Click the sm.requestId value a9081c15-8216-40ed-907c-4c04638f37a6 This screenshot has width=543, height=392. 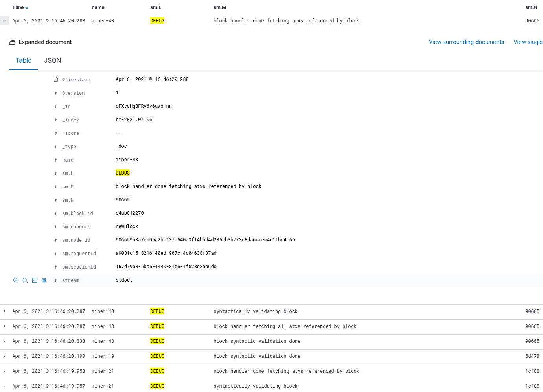pyautogui.click(x=166, y=253)
